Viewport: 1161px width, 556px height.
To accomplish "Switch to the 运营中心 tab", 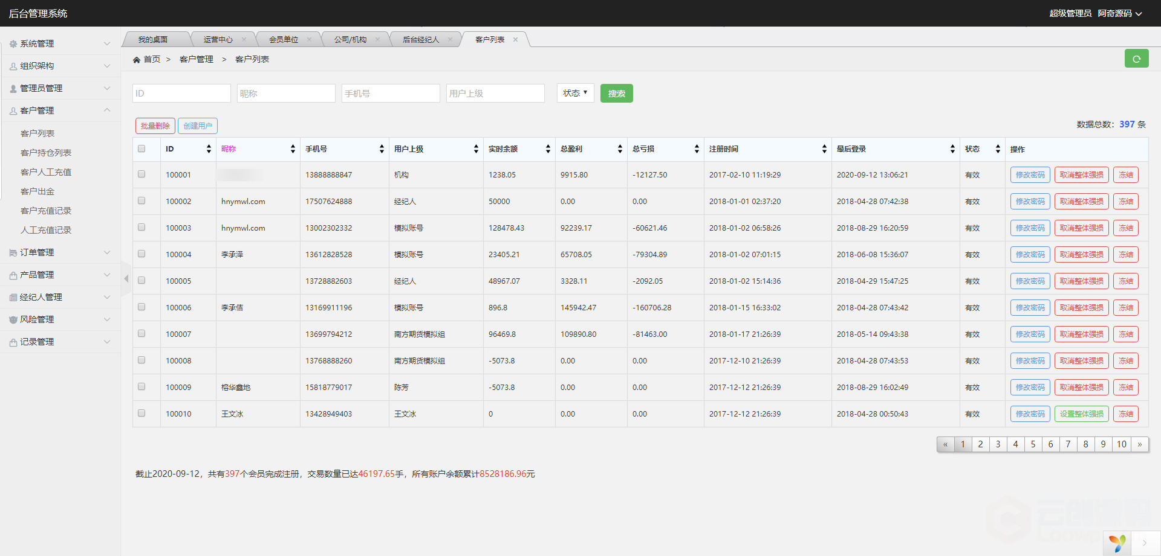I will tap(218, 40).
